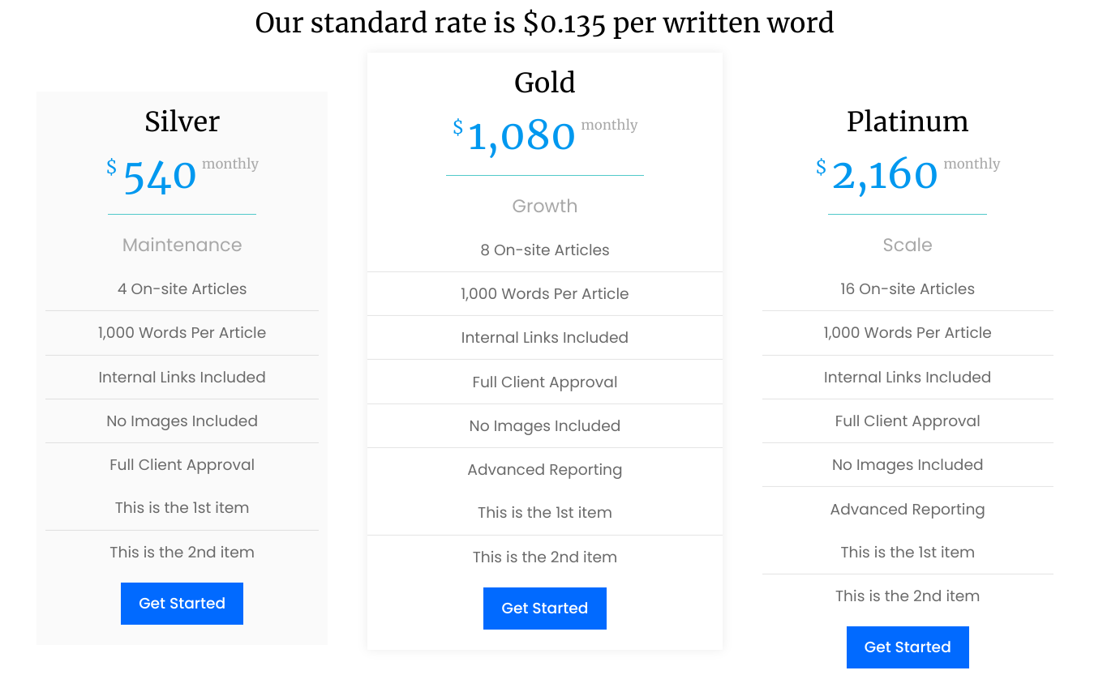
Task: Click the Scale label under Platinum
Action: pyautogui.click(x=907, y=245)
